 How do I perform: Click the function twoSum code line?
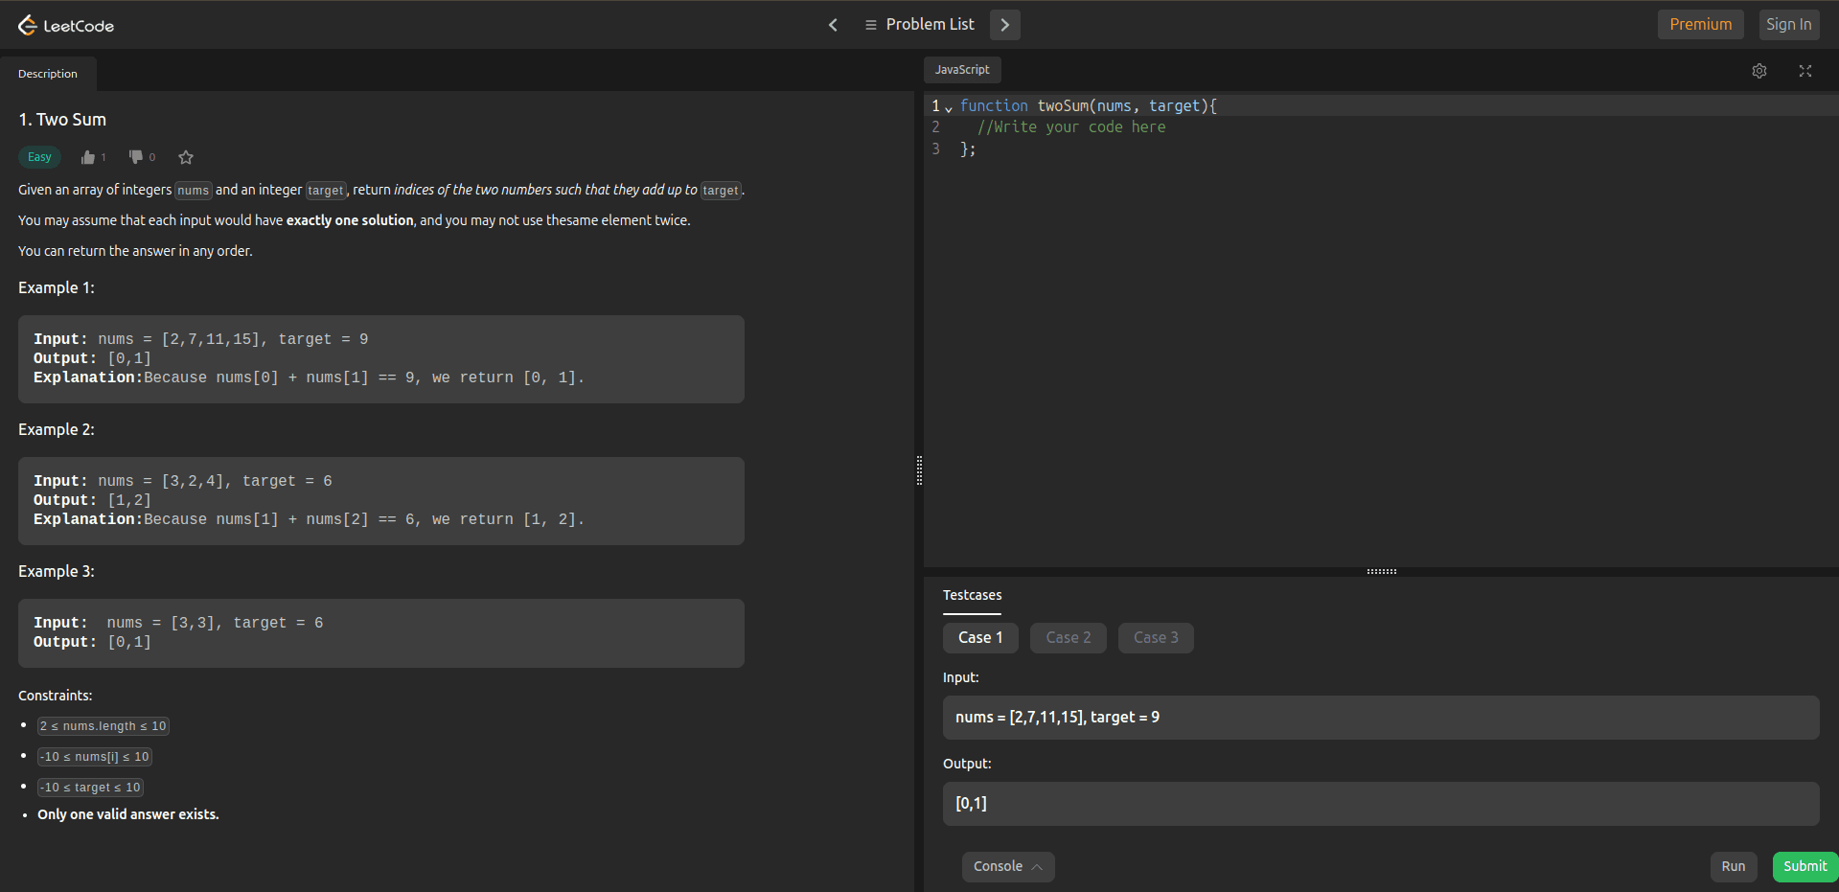click(x=1089, y=106)
